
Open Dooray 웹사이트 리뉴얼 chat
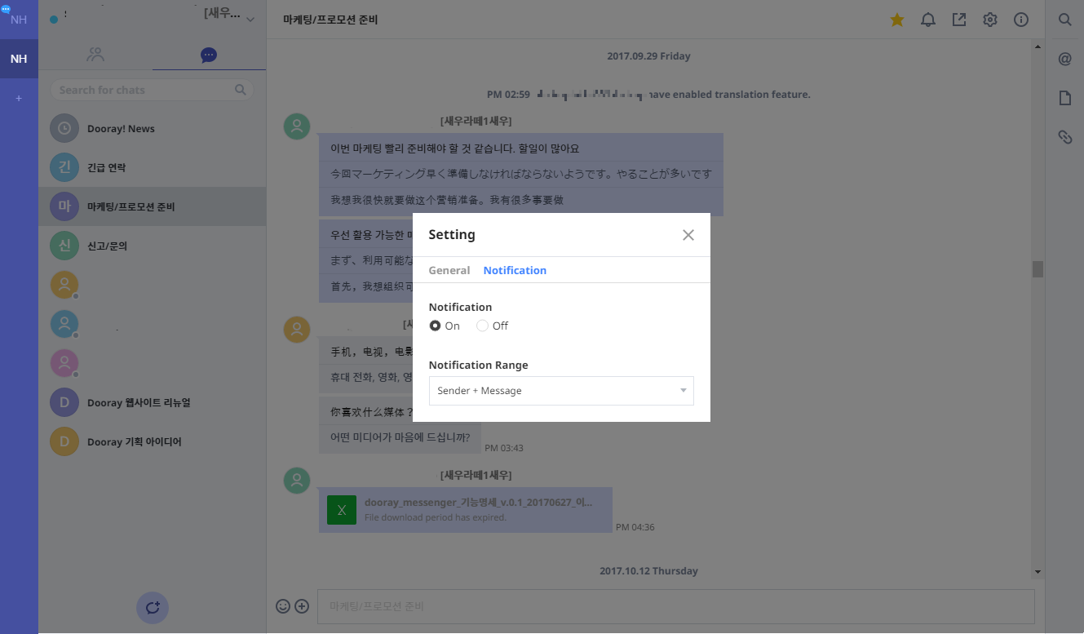coord(153,403)
